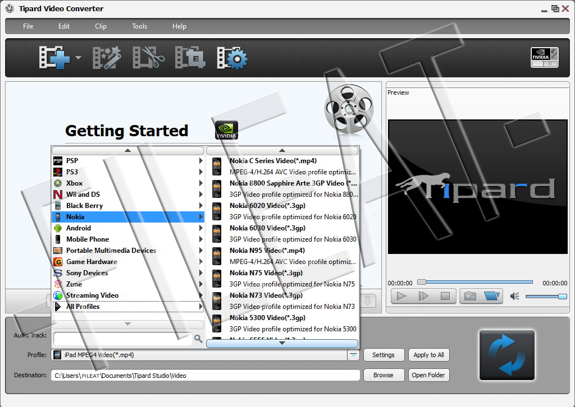The image size is (575, 407).
Task: Open the Tools menu
Action: coord(139,26)
